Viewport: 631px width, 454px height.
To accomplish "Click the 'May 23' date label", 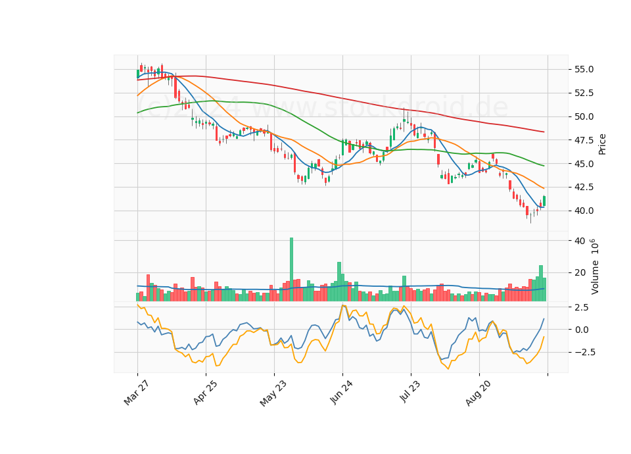I will tap(273, 393).
